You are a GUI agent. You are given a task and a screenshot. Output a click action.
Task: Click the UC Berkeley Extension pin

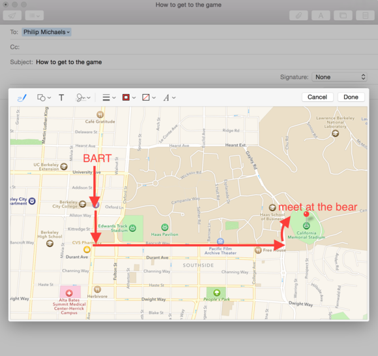pyautogui.click(x=64, y=167)
